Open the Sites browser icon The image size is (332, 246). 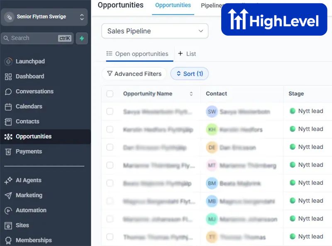[8, 225]
